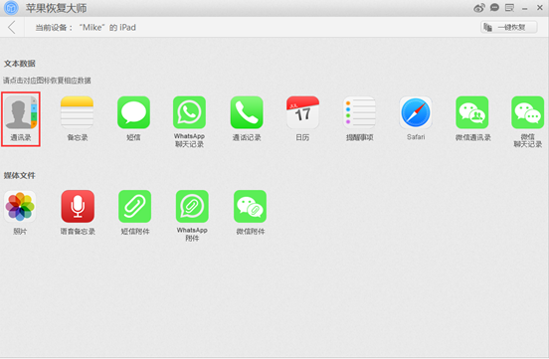The height and width of the screenshot is (359, 549).
Task: Select the 提醒事项 reminders icon
Action: click(359, 112)
